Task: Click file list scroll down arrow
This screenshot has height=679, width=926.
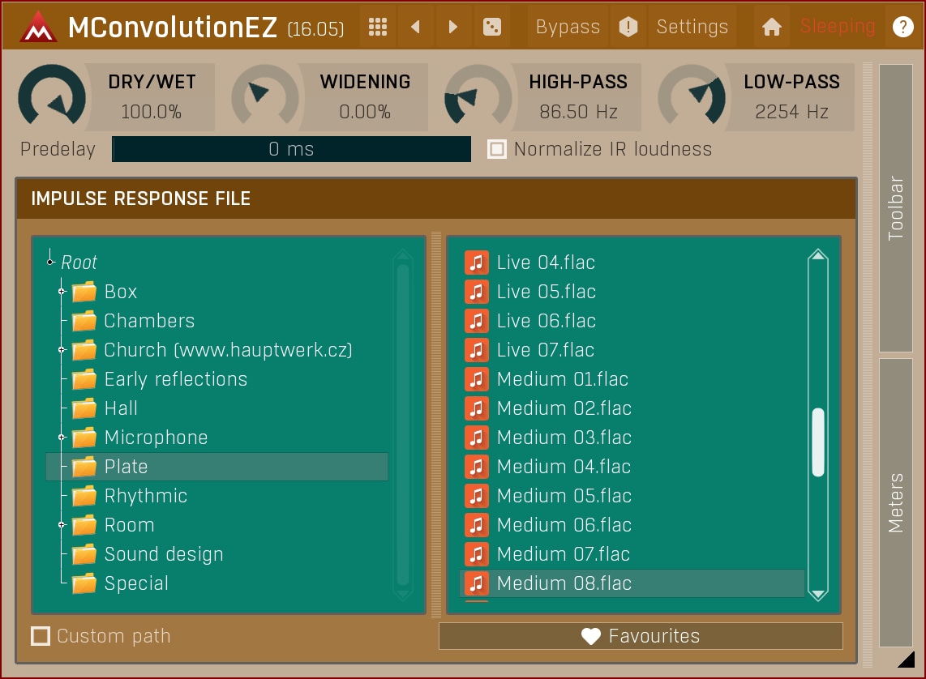Action: click(x=818, y=594)
